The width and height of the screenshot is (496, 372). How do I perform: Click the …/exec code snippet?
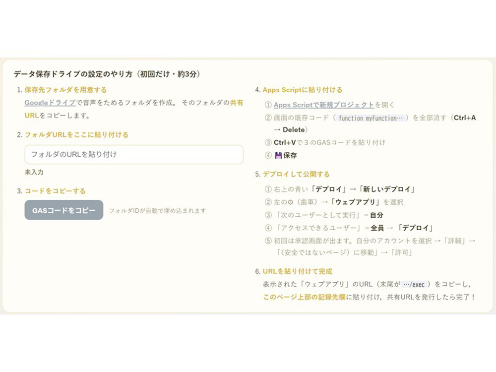click(414, 284)
